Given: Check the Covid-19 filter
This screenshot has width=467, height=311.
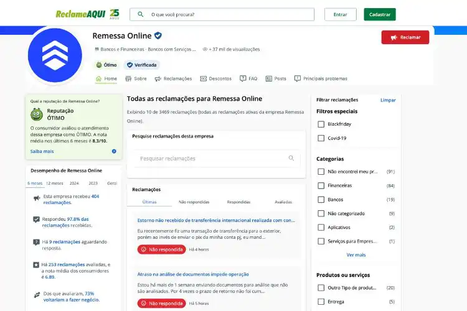Looking at the screenshot, I should pyautogui.click(x=321, y=138).
